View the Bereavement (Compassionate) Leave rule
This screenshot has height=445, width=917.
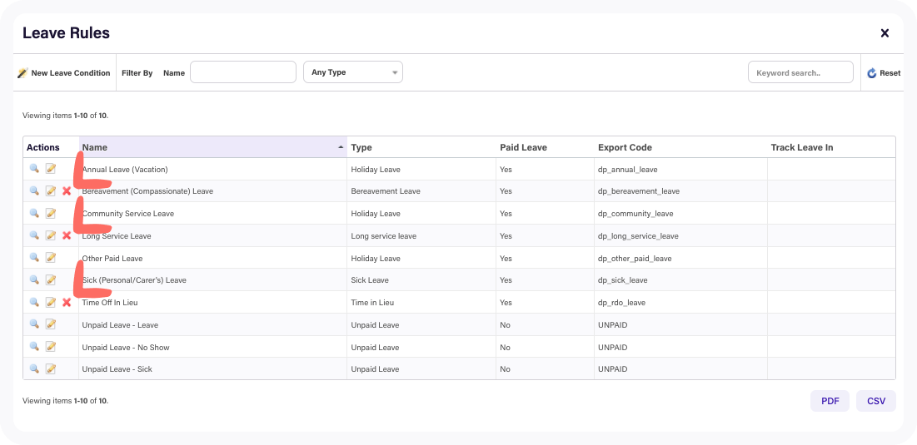point(34,191)
